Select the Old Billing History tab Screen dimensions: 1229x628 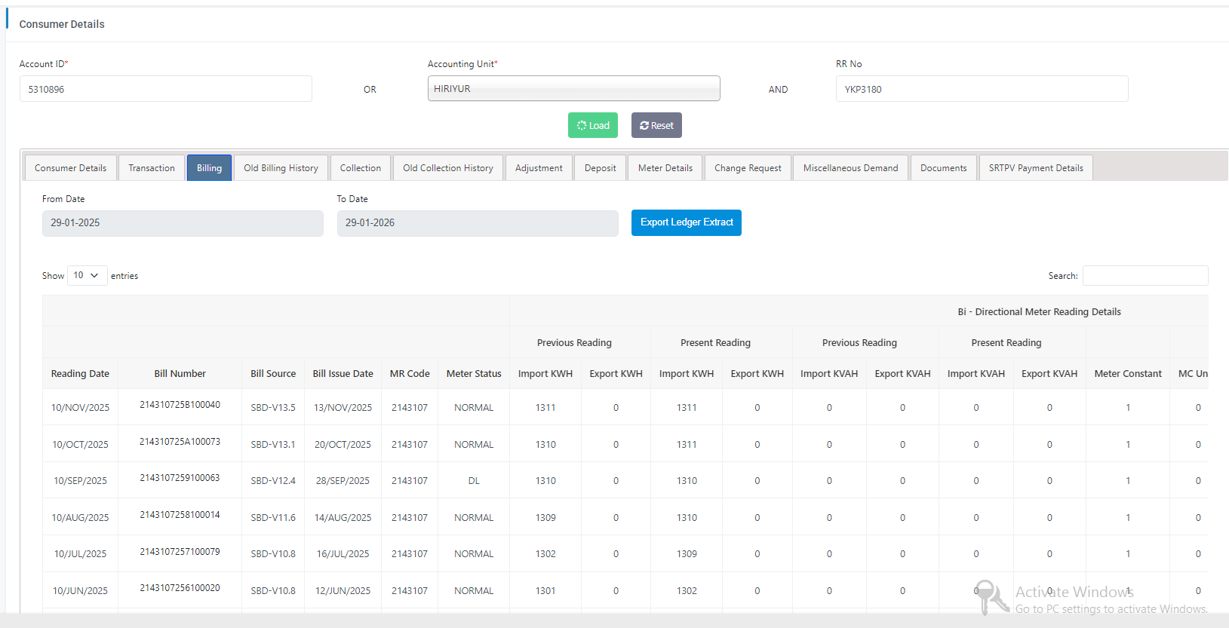281,168
